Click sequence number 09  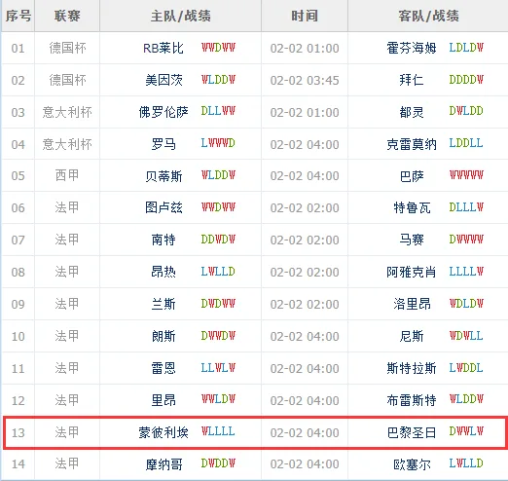point(18,304)
